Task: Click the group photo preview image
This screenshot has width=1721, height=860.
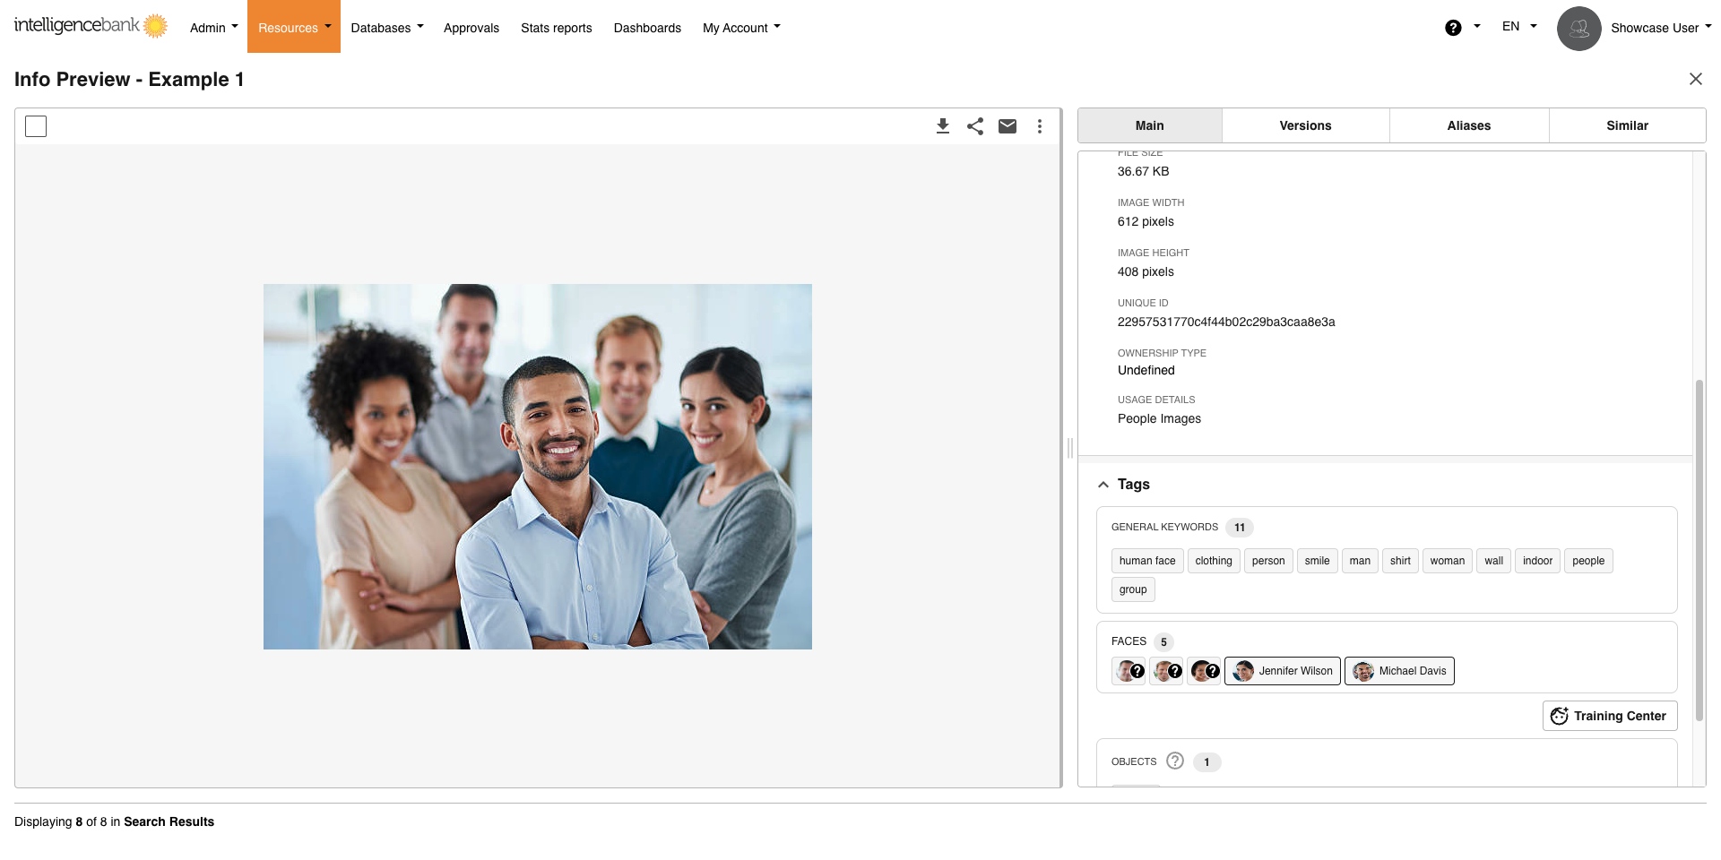Action: coord(537,467)
